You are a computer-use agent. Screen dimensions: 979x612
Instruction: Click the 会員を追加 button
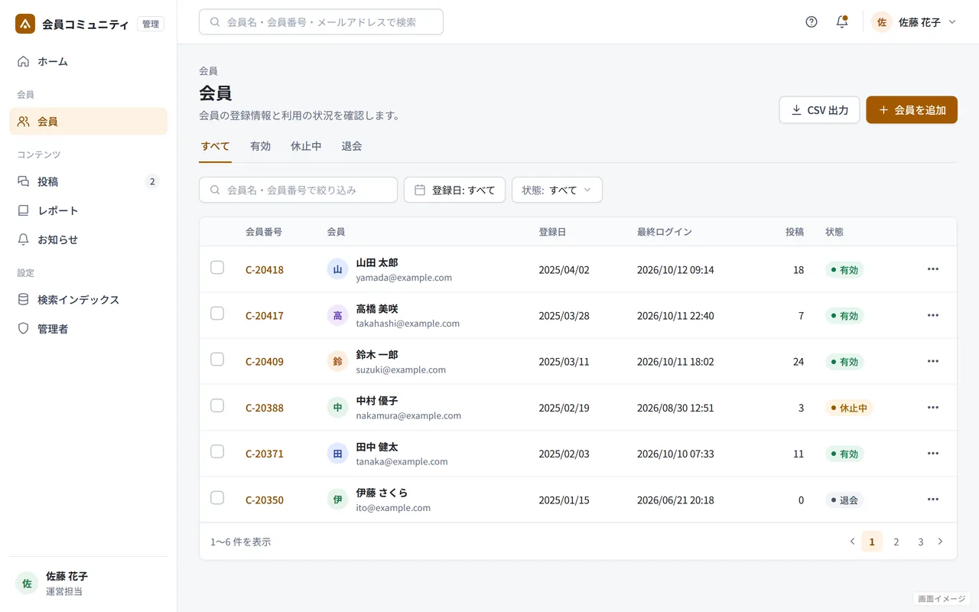[x=912, y=110]
